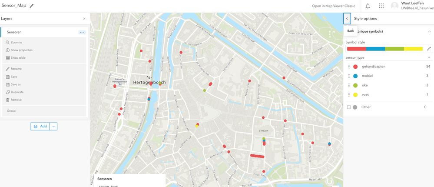434x187 pixels.
Task: Open the notifications bell
Action: (368, 6)
